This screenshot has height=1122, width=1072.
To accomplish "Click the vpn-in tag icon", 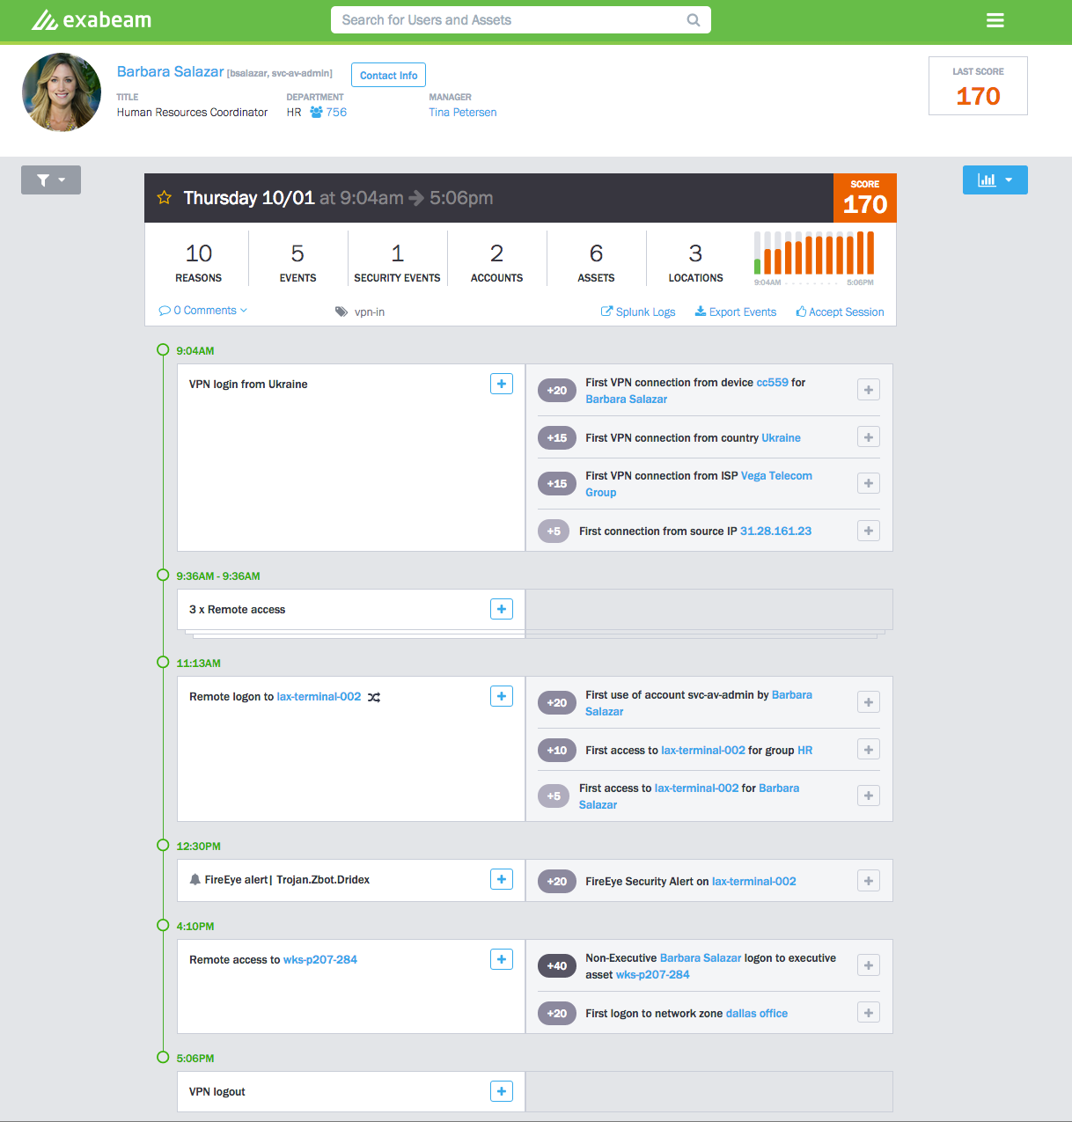I will [x=341, y=312].
